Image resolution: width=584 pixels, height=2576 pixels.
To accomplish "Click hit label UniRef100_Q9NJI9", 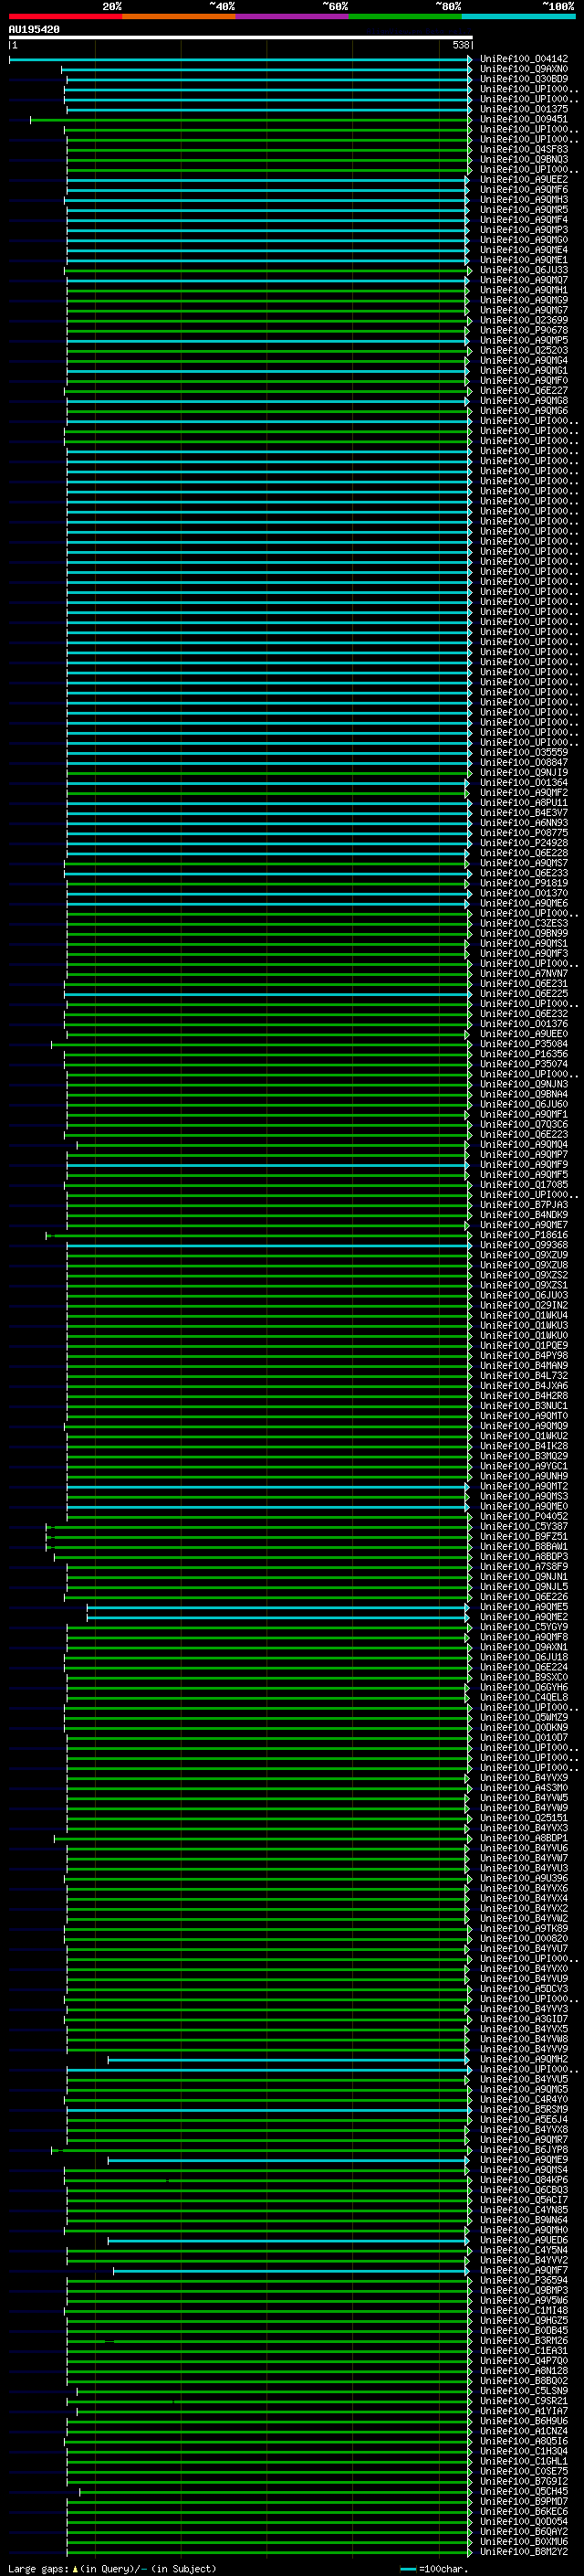I will (524, 772).
